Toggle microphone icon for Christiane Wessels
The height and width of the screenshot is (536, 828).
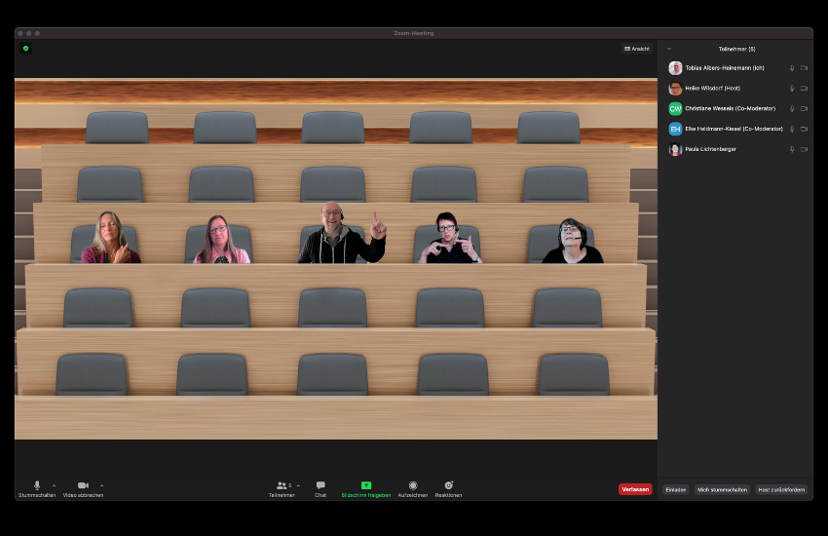[792, 109]
